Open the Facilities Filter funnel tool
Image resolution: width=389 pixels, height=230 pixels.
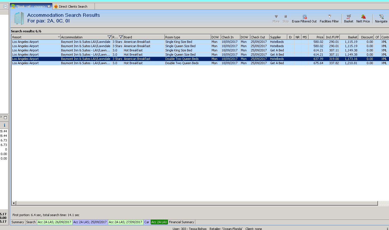(329, 19)
